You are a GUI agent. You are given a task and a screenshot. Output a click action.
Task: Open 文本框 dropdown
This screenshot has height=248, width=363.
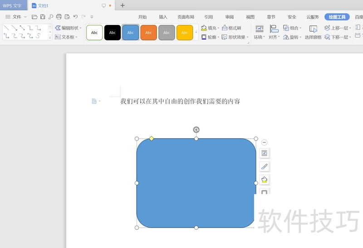coord(66,37)
